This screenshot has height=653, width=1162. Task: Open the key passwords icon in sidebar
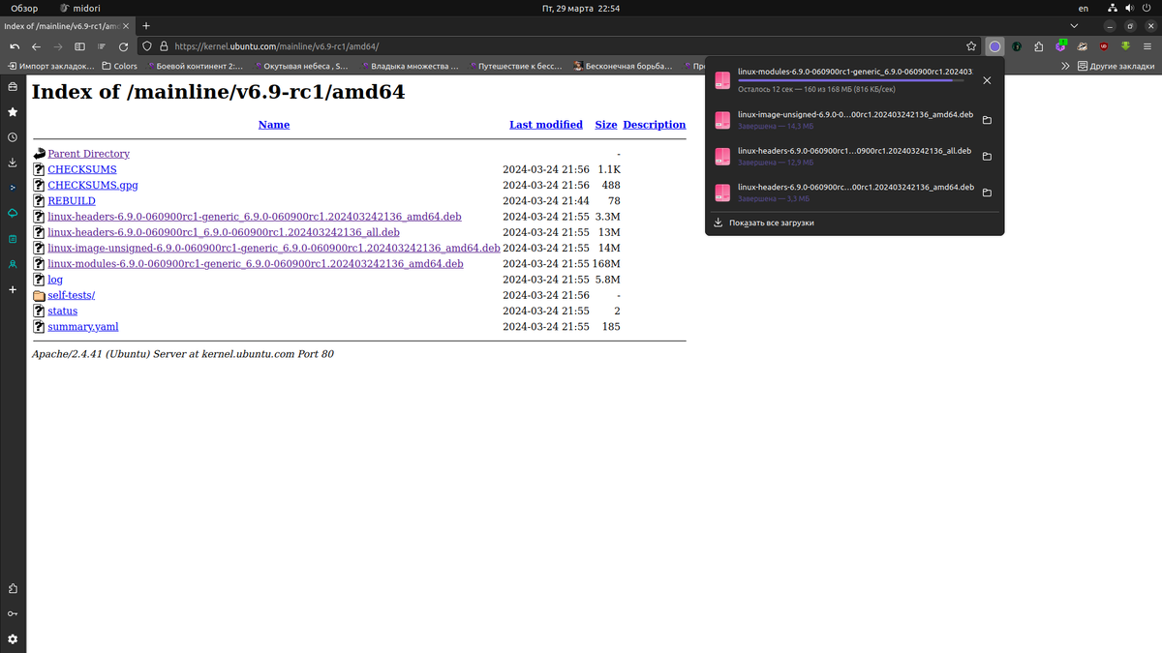coord(13,614)
